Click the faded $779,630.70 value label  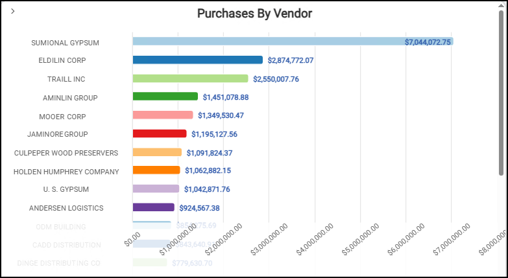point(192,264)
